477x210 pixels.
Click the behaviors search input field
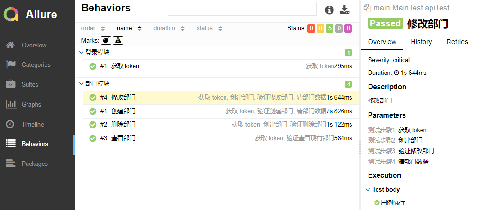point(242,9)
